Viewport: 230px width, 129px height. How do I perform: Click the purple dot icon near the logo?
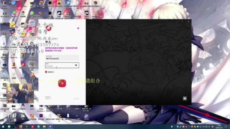[x=78, y=28]
